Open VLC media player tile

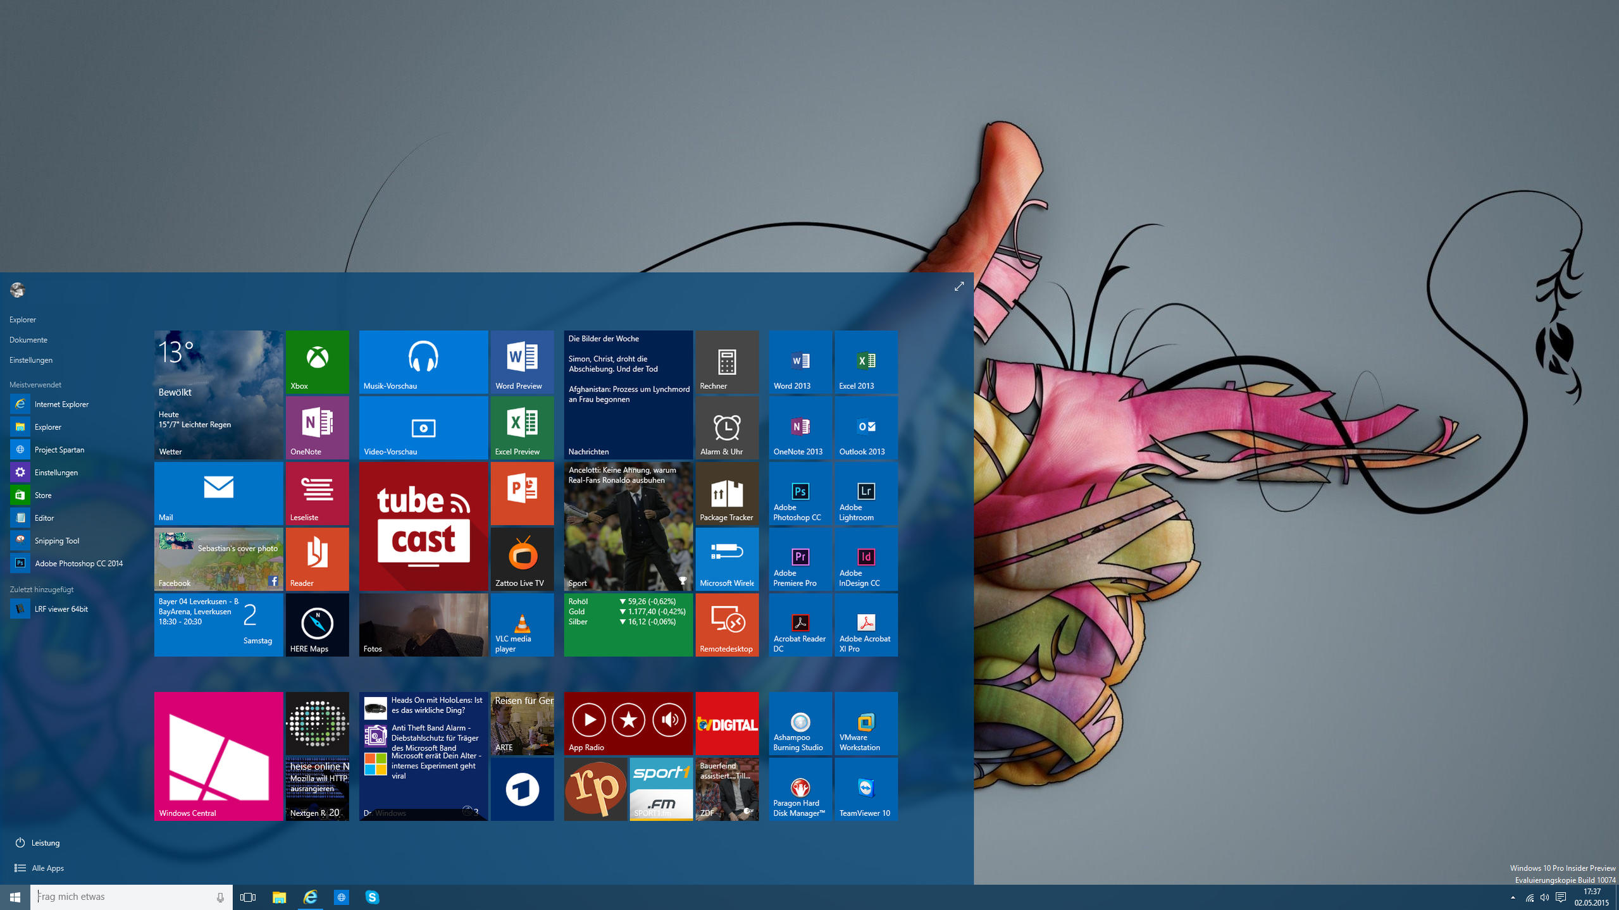tap(522, 625)
